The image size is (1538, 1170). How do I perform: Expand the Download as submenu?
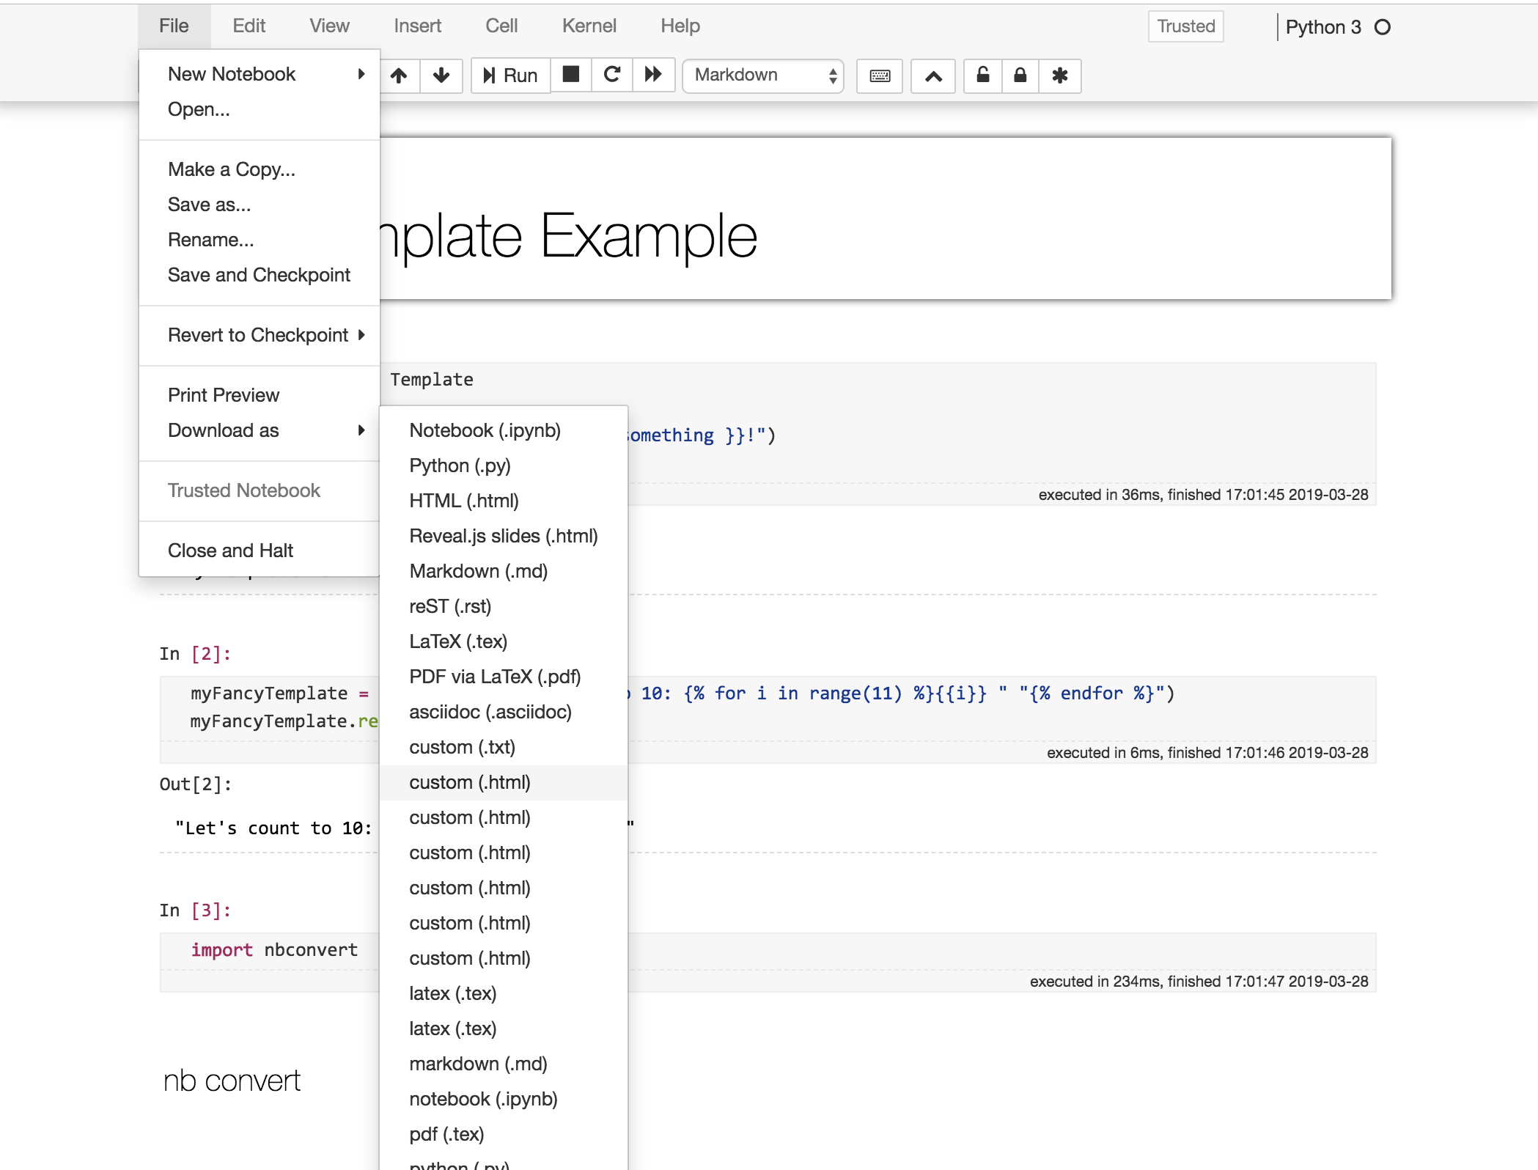[x=260, y=430]
